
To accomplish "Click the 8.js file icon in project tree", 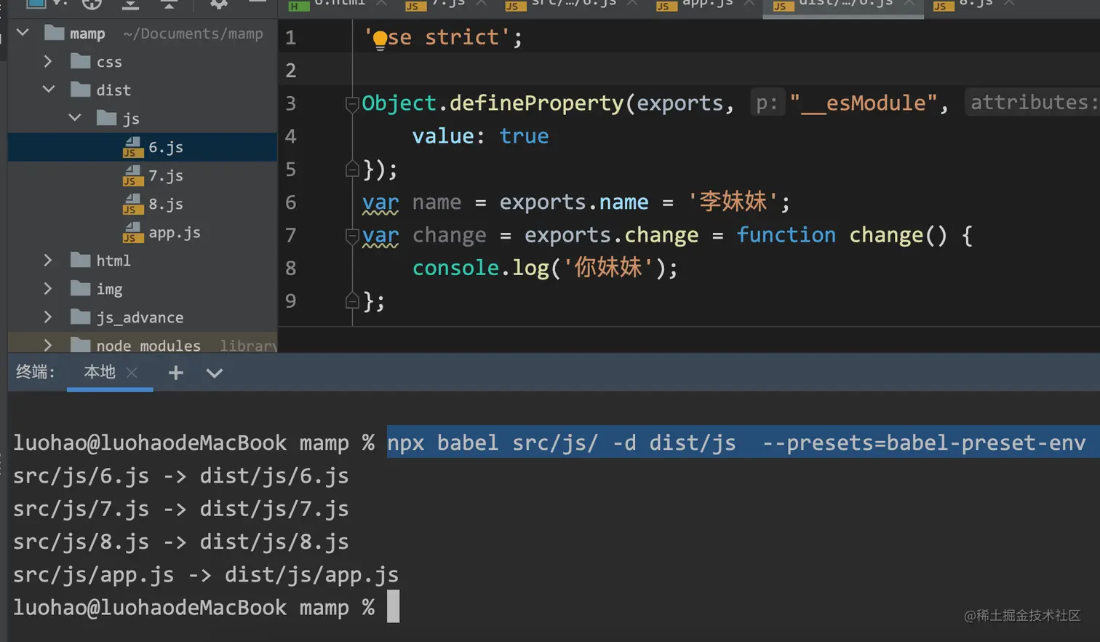I will pos(132,205).
